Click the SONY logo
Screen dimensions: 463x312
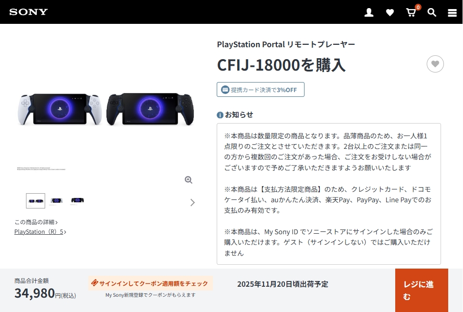[x=28, y=12]
